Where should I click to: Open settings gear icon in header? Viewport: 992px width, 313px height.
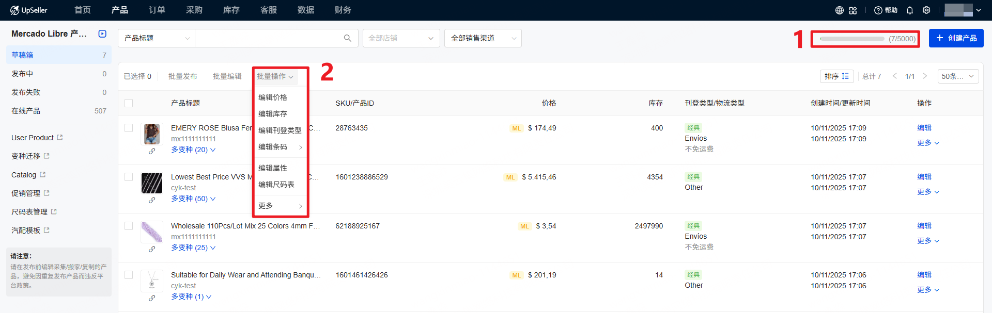click(926, 10)
